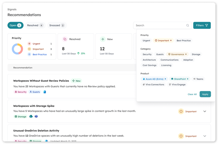This screenshot has width=219, height=145.
Task: Open the Filters dropdown button
Action: [202, 25]
